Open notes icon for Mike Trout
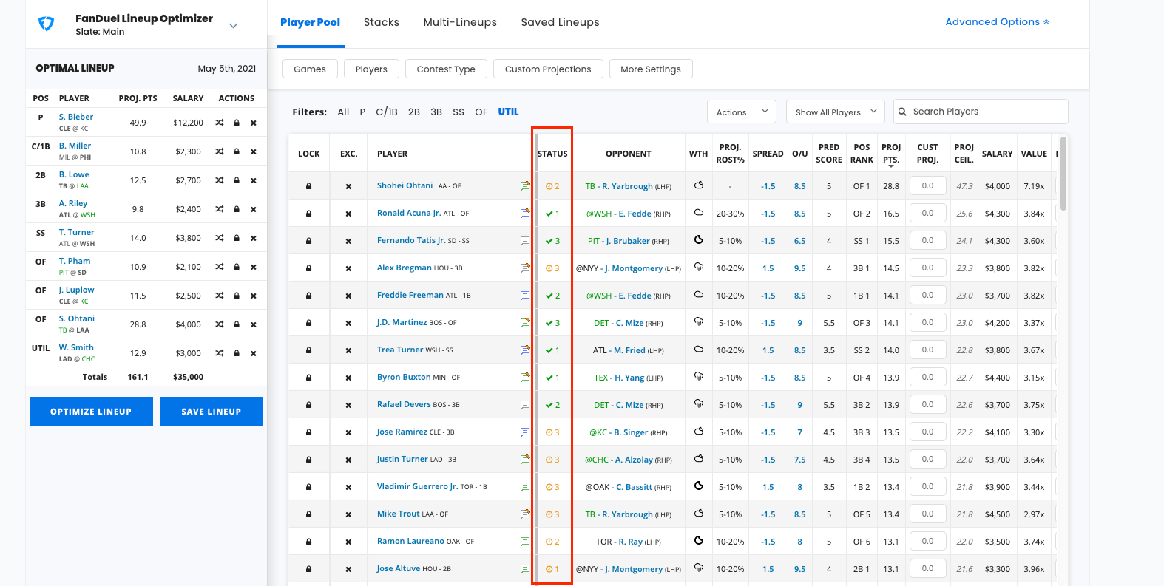The height and width of the screenshot is (586, 1164). pyautogui.click(x=525, y=514)
